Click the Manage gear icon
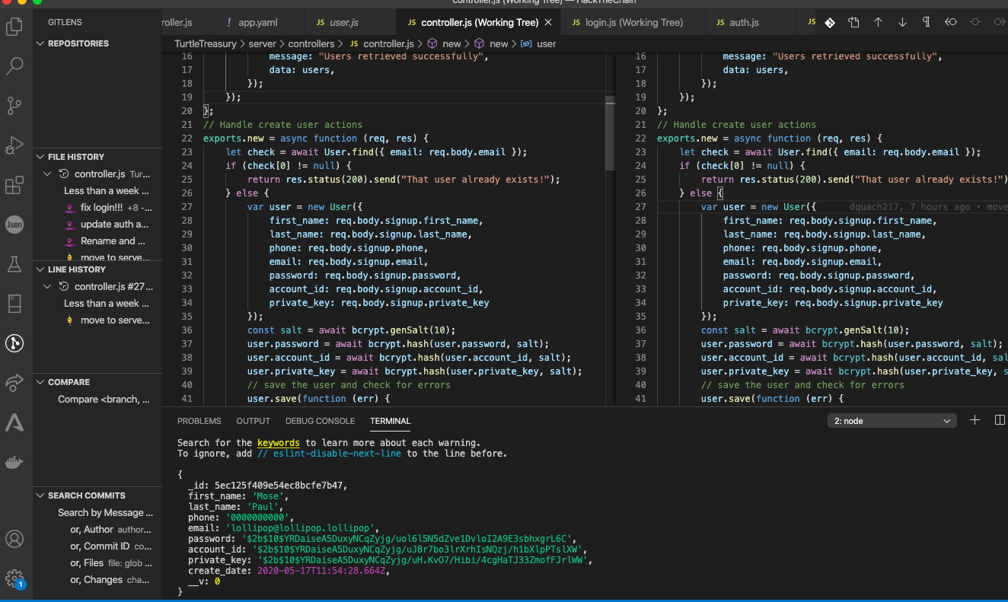1008x602 pixels. click(x=14, y=578)
